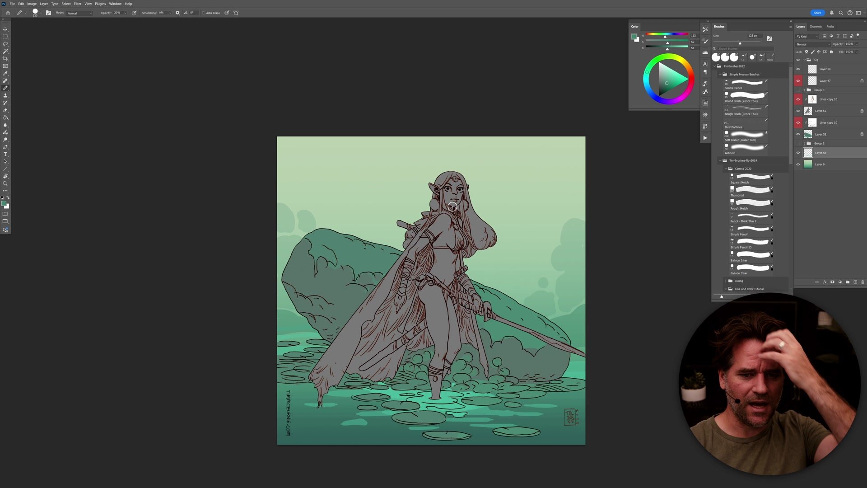This screenshot has height=488, width=867.
Task: Click the symmetry butterfly icon
Action: click(236, 13)
